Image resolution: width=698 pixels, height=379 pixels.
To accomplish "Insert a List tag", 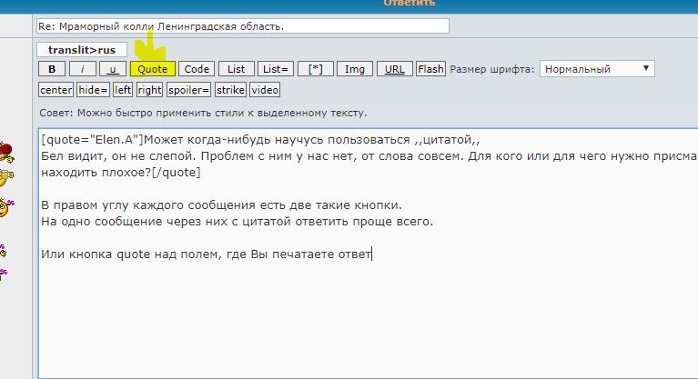I will tap(236, 69).
